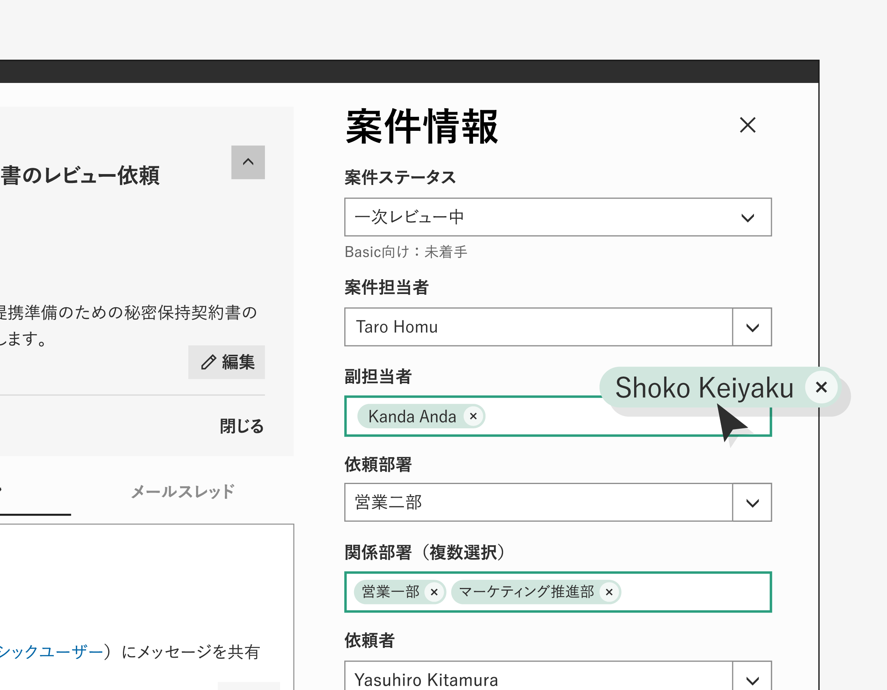887x690 pixels.
Task: Click the 閉じる link
Action: click(x=242, y=426)
